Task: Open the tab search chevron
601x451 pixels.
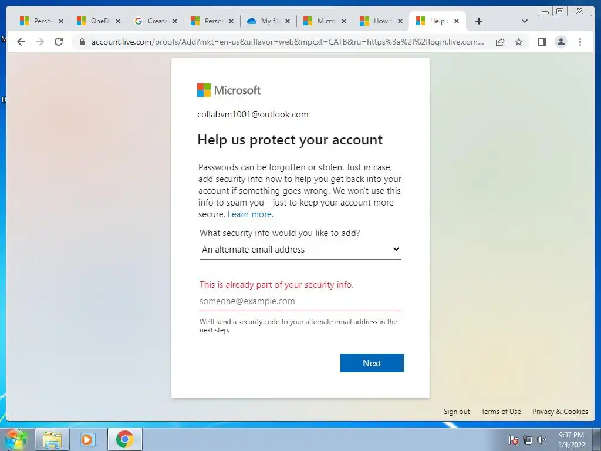Action: 525,21
